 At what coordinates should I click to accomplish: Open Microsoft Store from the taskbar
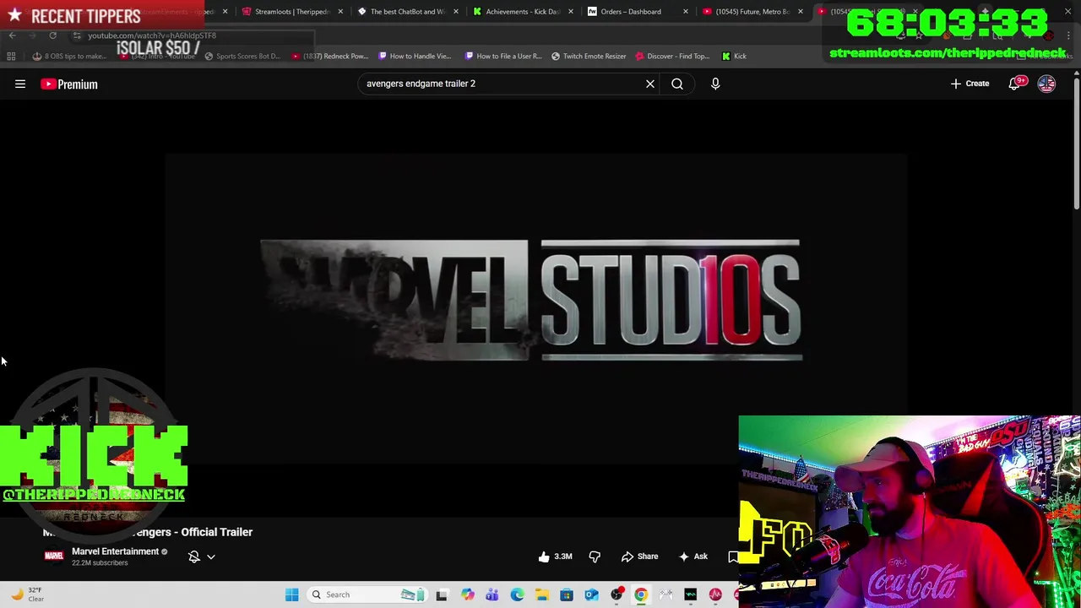click(567, 594)
